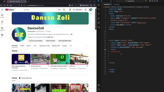
Task: Open YouTube notifications bell
Action: [x=86, y=10]
